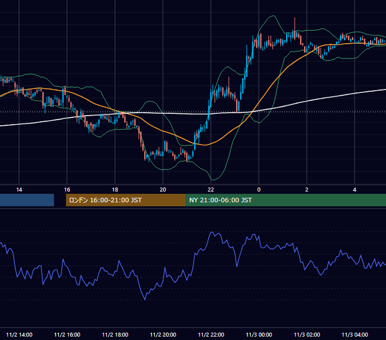The height and width of the screenshot is (340, 386).
Task: Click the 22 hour label on price chart axis
Action: point(211,190)
